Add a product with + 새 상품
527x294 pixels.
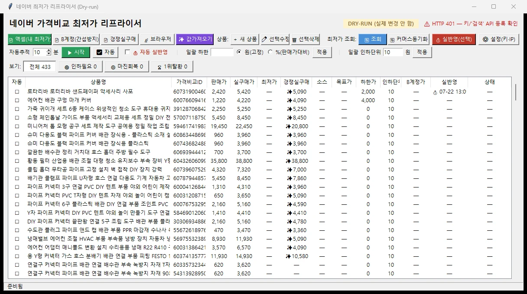[x=244, y=39]
